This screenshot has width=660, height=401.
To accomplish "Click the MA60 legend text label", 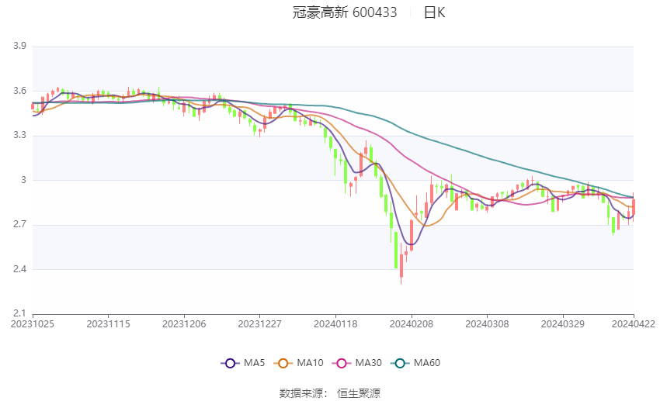I will [426, 363].
